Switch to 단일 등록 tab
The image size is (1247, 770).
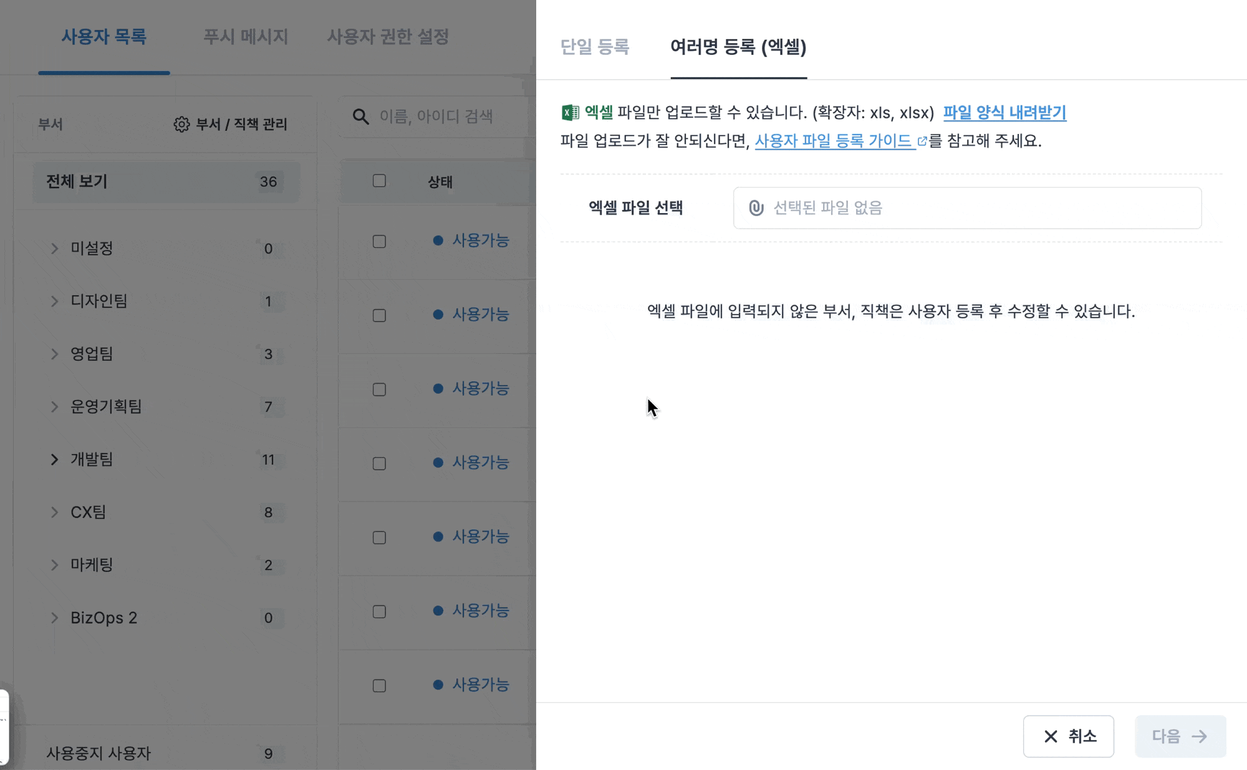[595, 47]
